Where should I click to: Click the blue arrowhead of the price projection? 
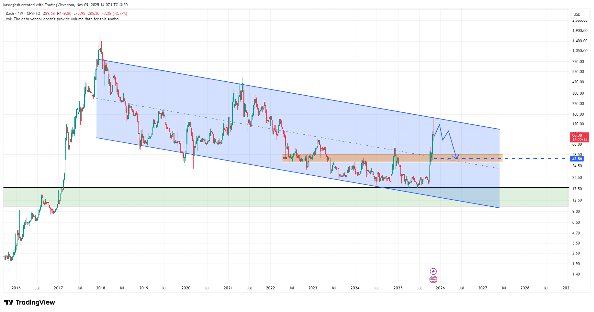pyautogui.click(x=456, y=157)
